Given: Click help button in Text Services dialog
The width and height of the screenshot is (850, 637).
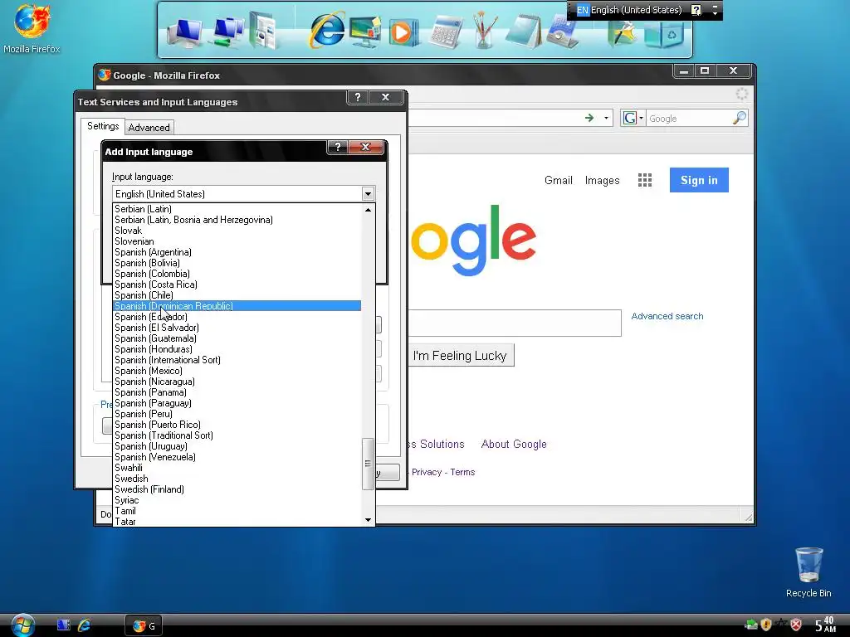Looking at the screenshot, I should (357, 97).
